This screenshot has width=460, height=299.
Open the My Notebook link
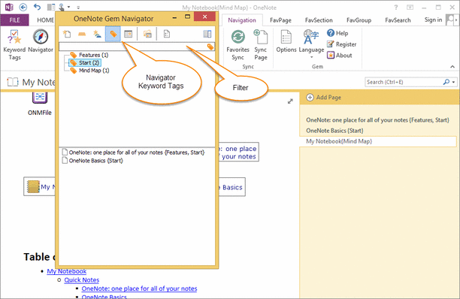67,271
